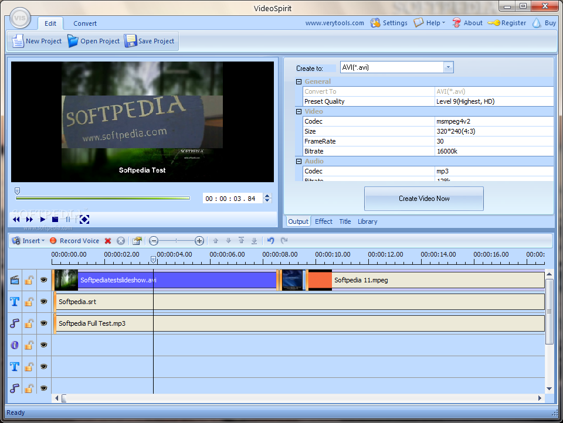Open the Create to format dropdown

[448, 67]
